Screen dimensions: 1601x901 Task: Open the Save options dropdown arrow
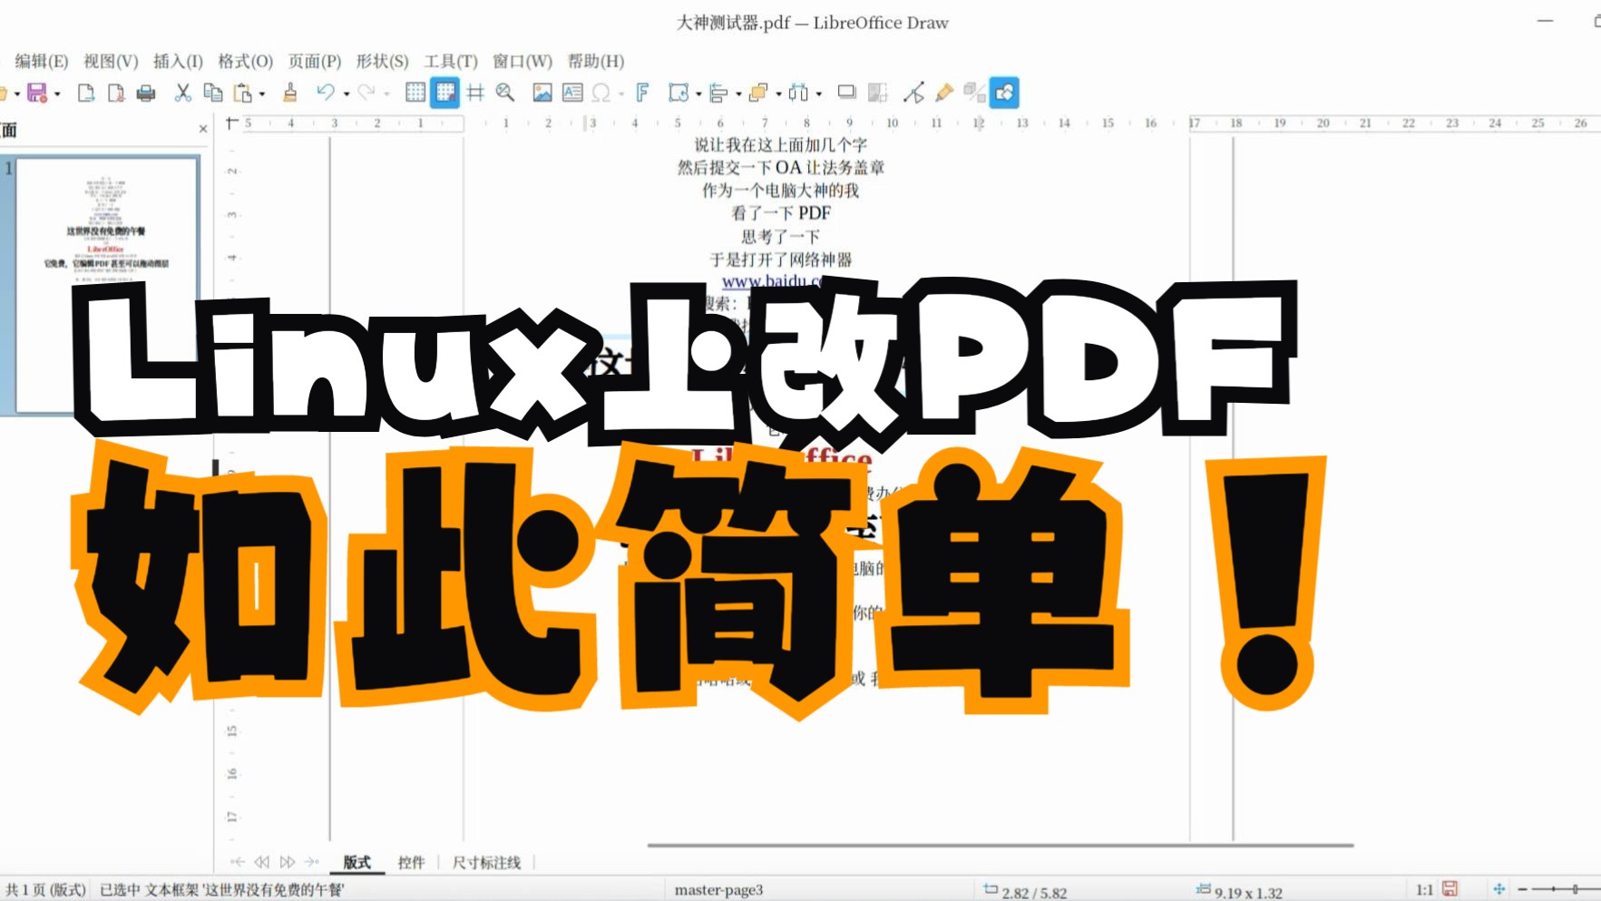point(57,93)
